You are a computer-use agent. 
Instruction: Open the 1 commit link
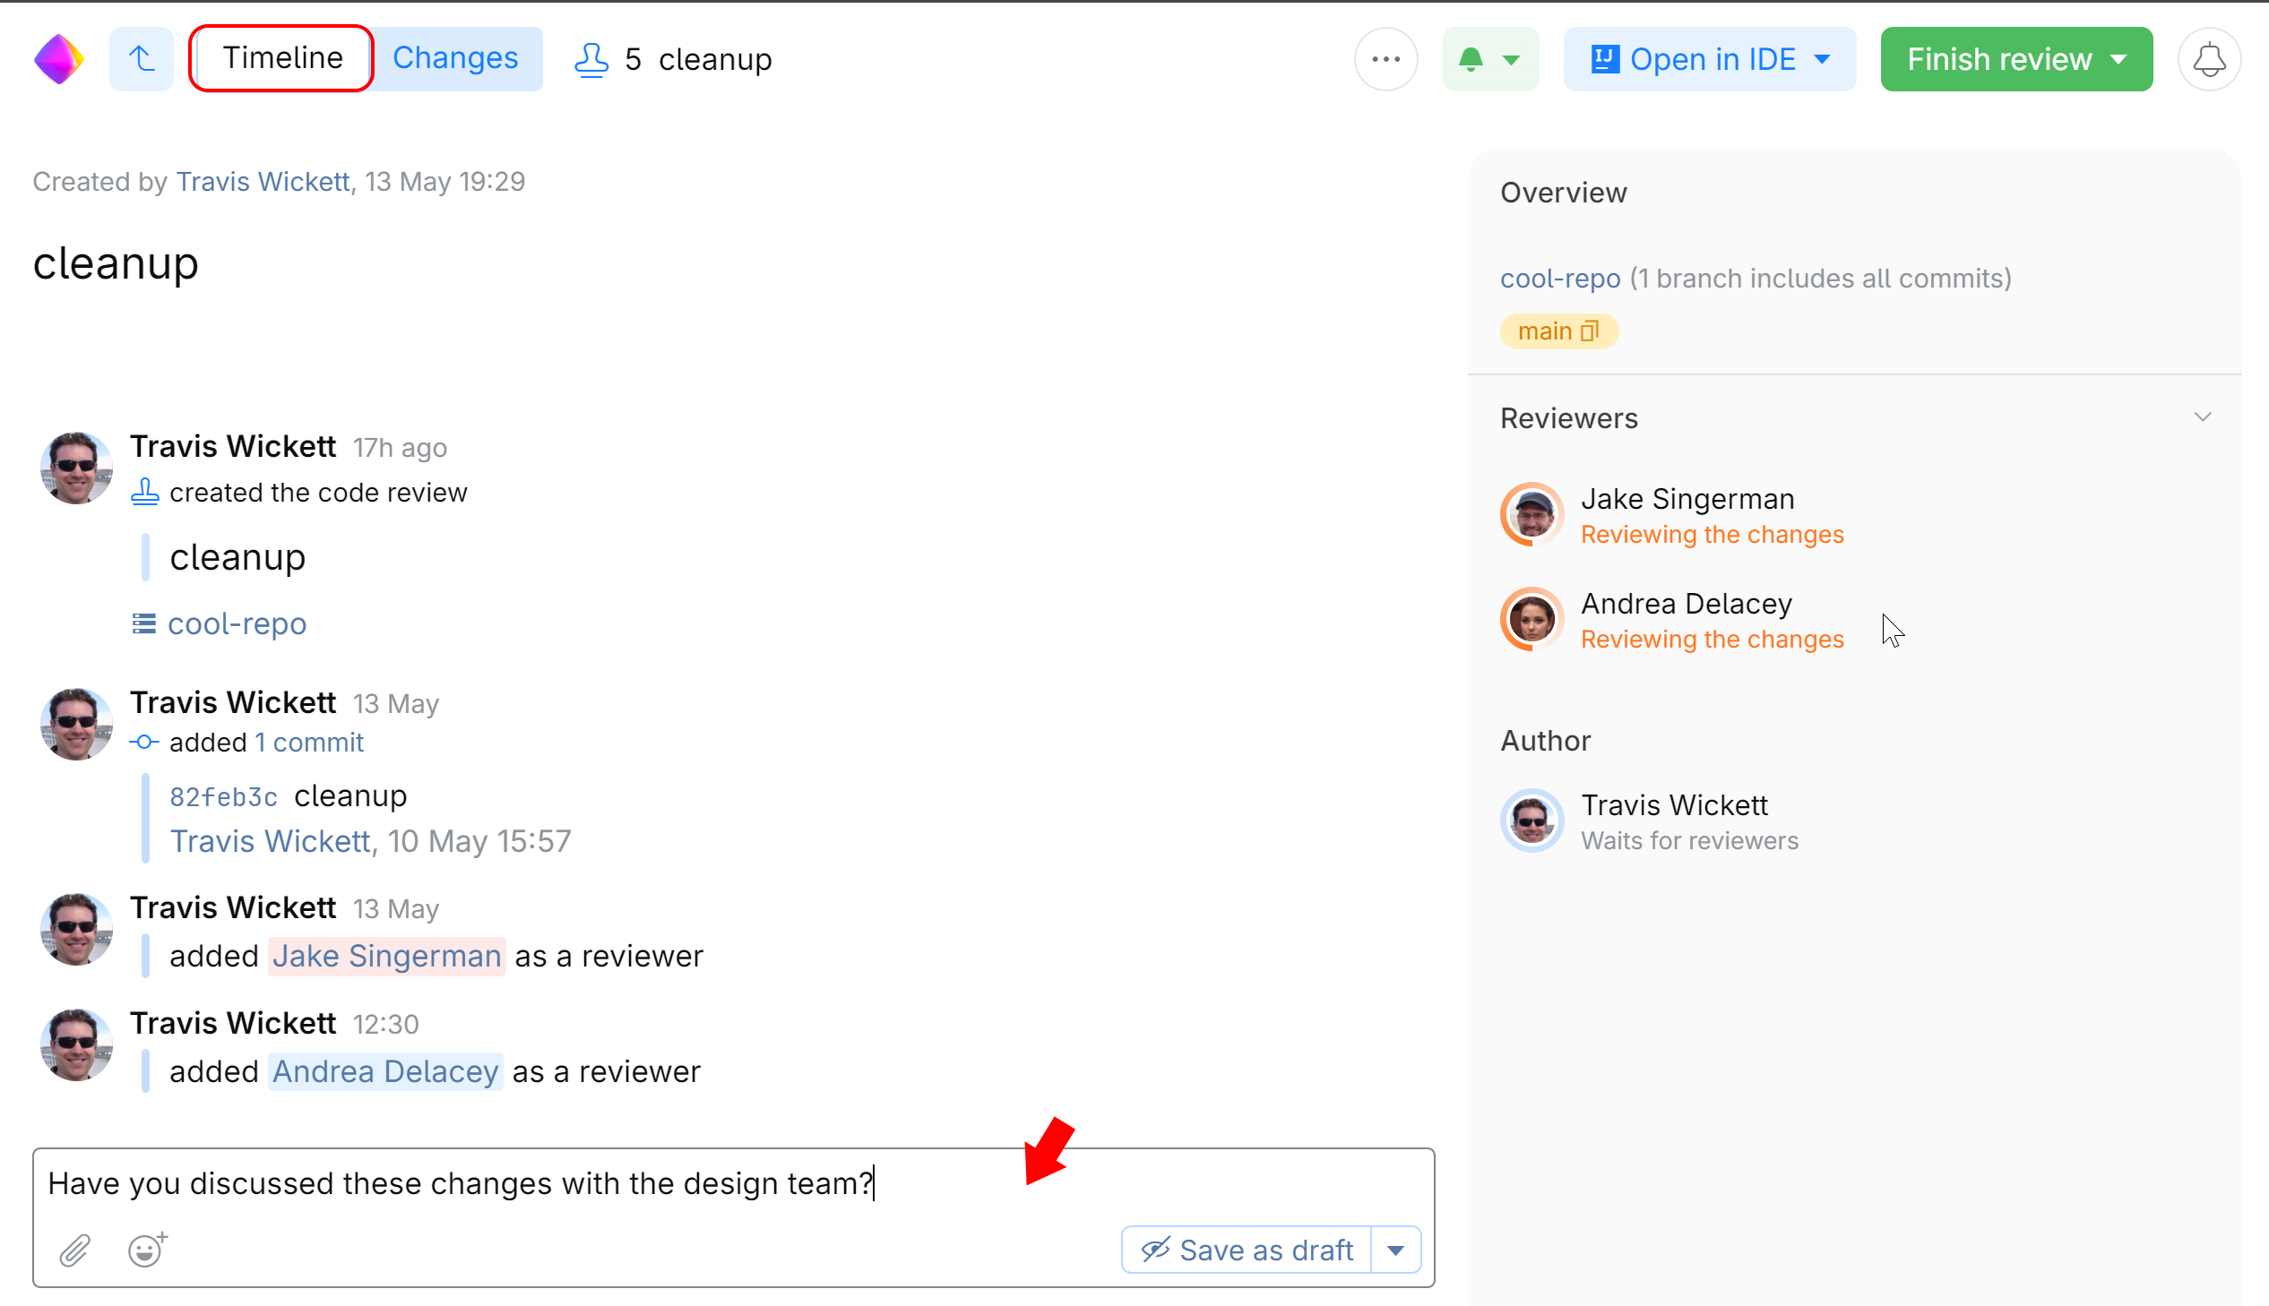tap(308, 743)
